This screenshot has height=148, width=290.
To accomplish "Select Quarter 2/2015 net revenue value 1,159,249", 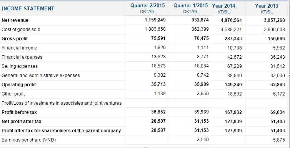I will click(x=155, y=20).
